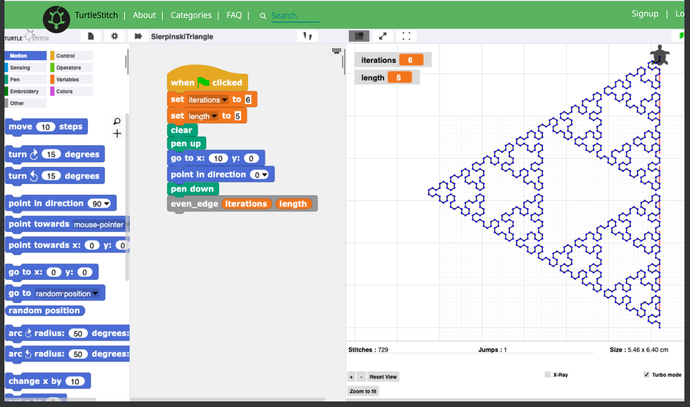This screenshot has height=407, width=690.
Task: Click the Zoom to fit button
Action: [363, 391]
